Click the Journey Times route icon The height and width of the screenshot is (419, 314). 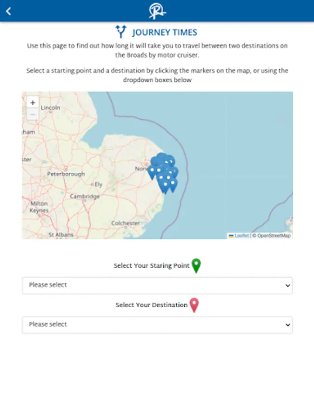(x=121, y=32)
